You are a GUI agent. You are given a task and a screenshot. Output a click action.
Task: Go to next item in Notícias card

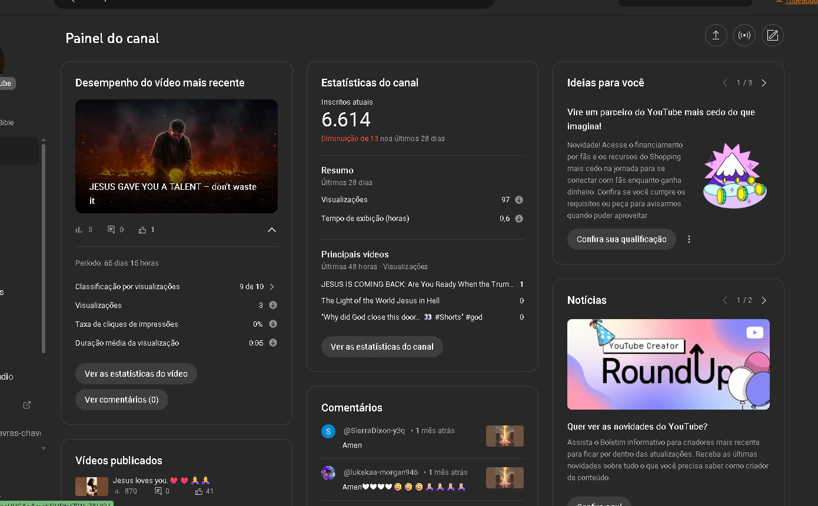pyautogui.click(x=764, y=300)
